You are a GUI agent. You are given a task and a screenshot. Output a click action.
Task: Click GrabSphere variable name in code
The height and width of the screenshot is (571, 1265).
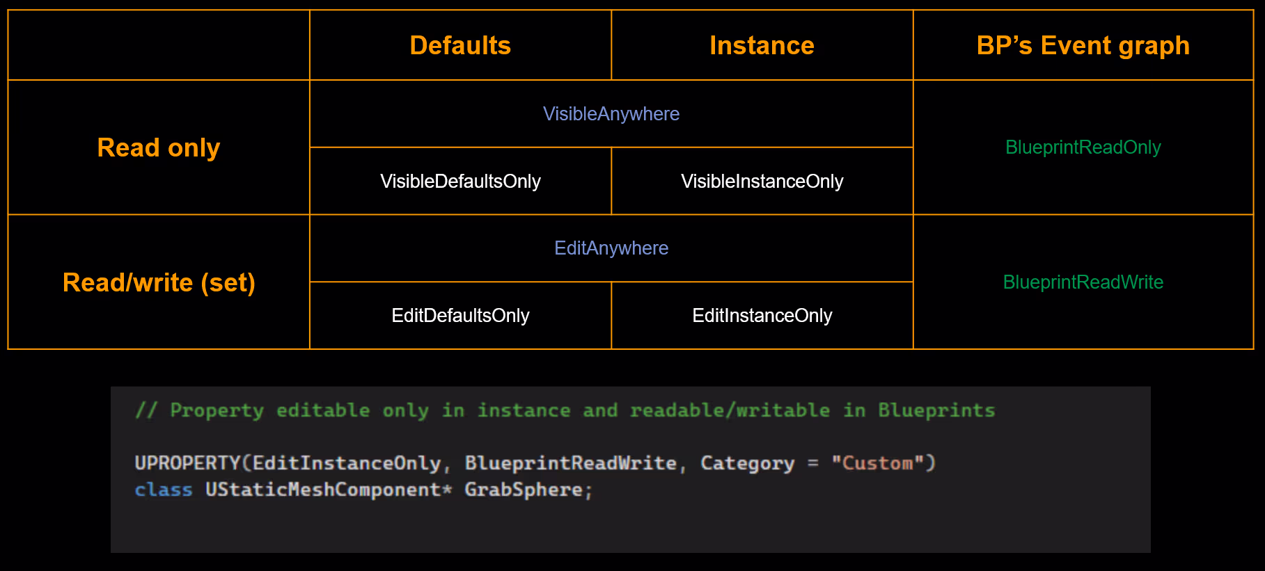tap(524, 490)
